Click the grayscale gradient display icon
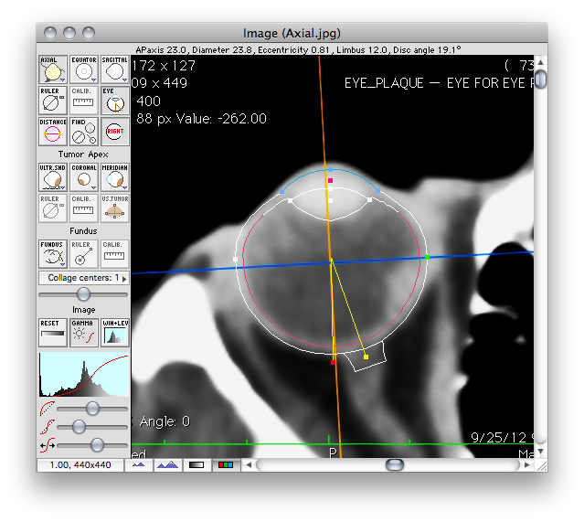584x522 pixels. (196, 465)
